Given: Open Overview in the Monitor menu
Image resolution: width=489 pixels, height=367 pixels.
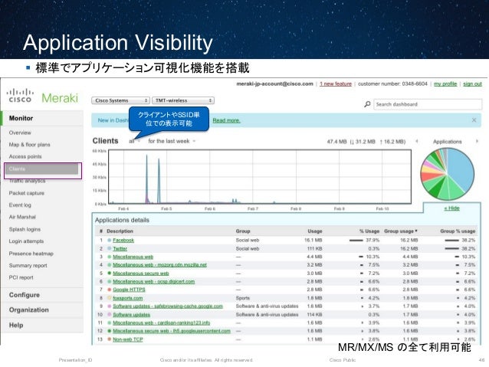Looking at the screenshot, I should (x=20, y=133).
